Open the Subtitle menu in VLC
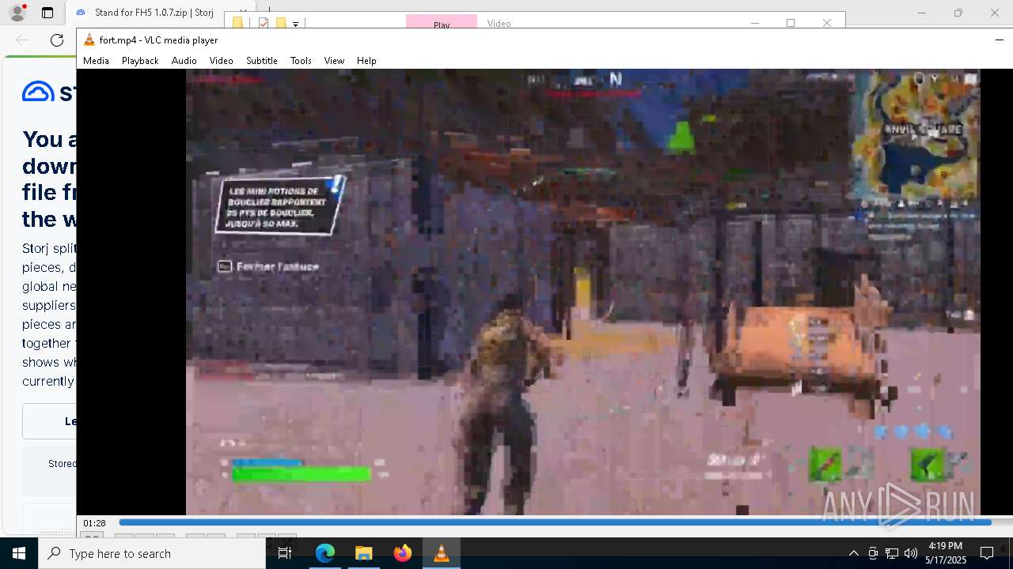The width and height of the screenshot is (1013, 569). (261, 61)
